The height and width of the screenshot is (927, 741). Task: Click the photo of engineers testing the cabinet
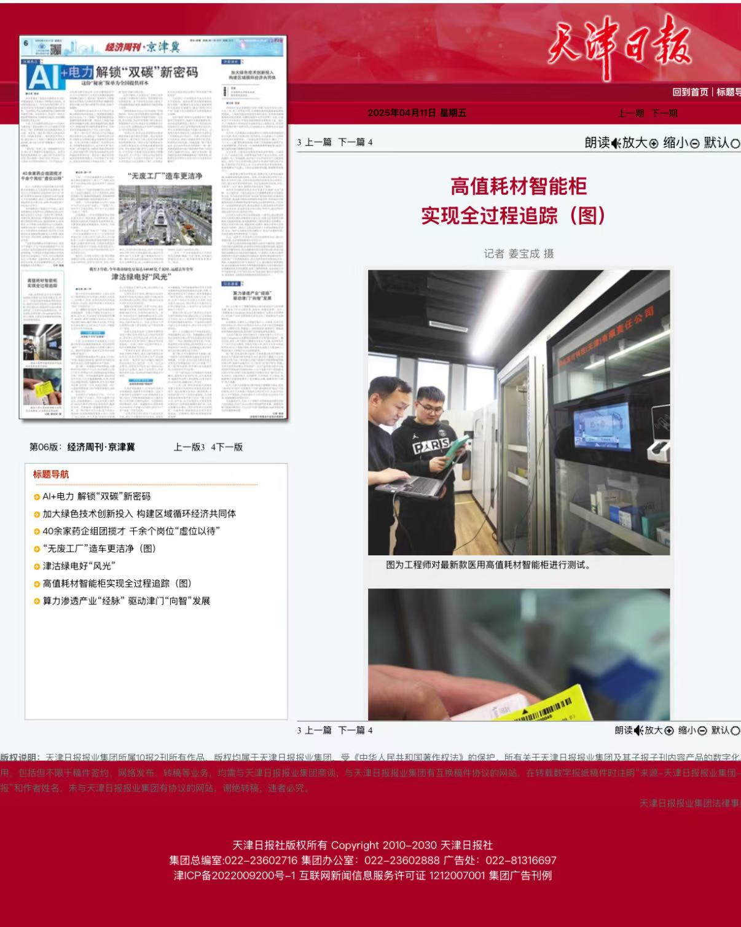pos(519,412)
